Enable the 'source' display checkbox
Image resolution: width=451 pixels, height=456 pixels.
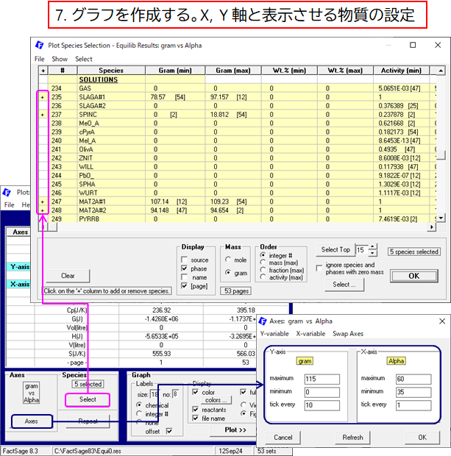pos(186,260)
